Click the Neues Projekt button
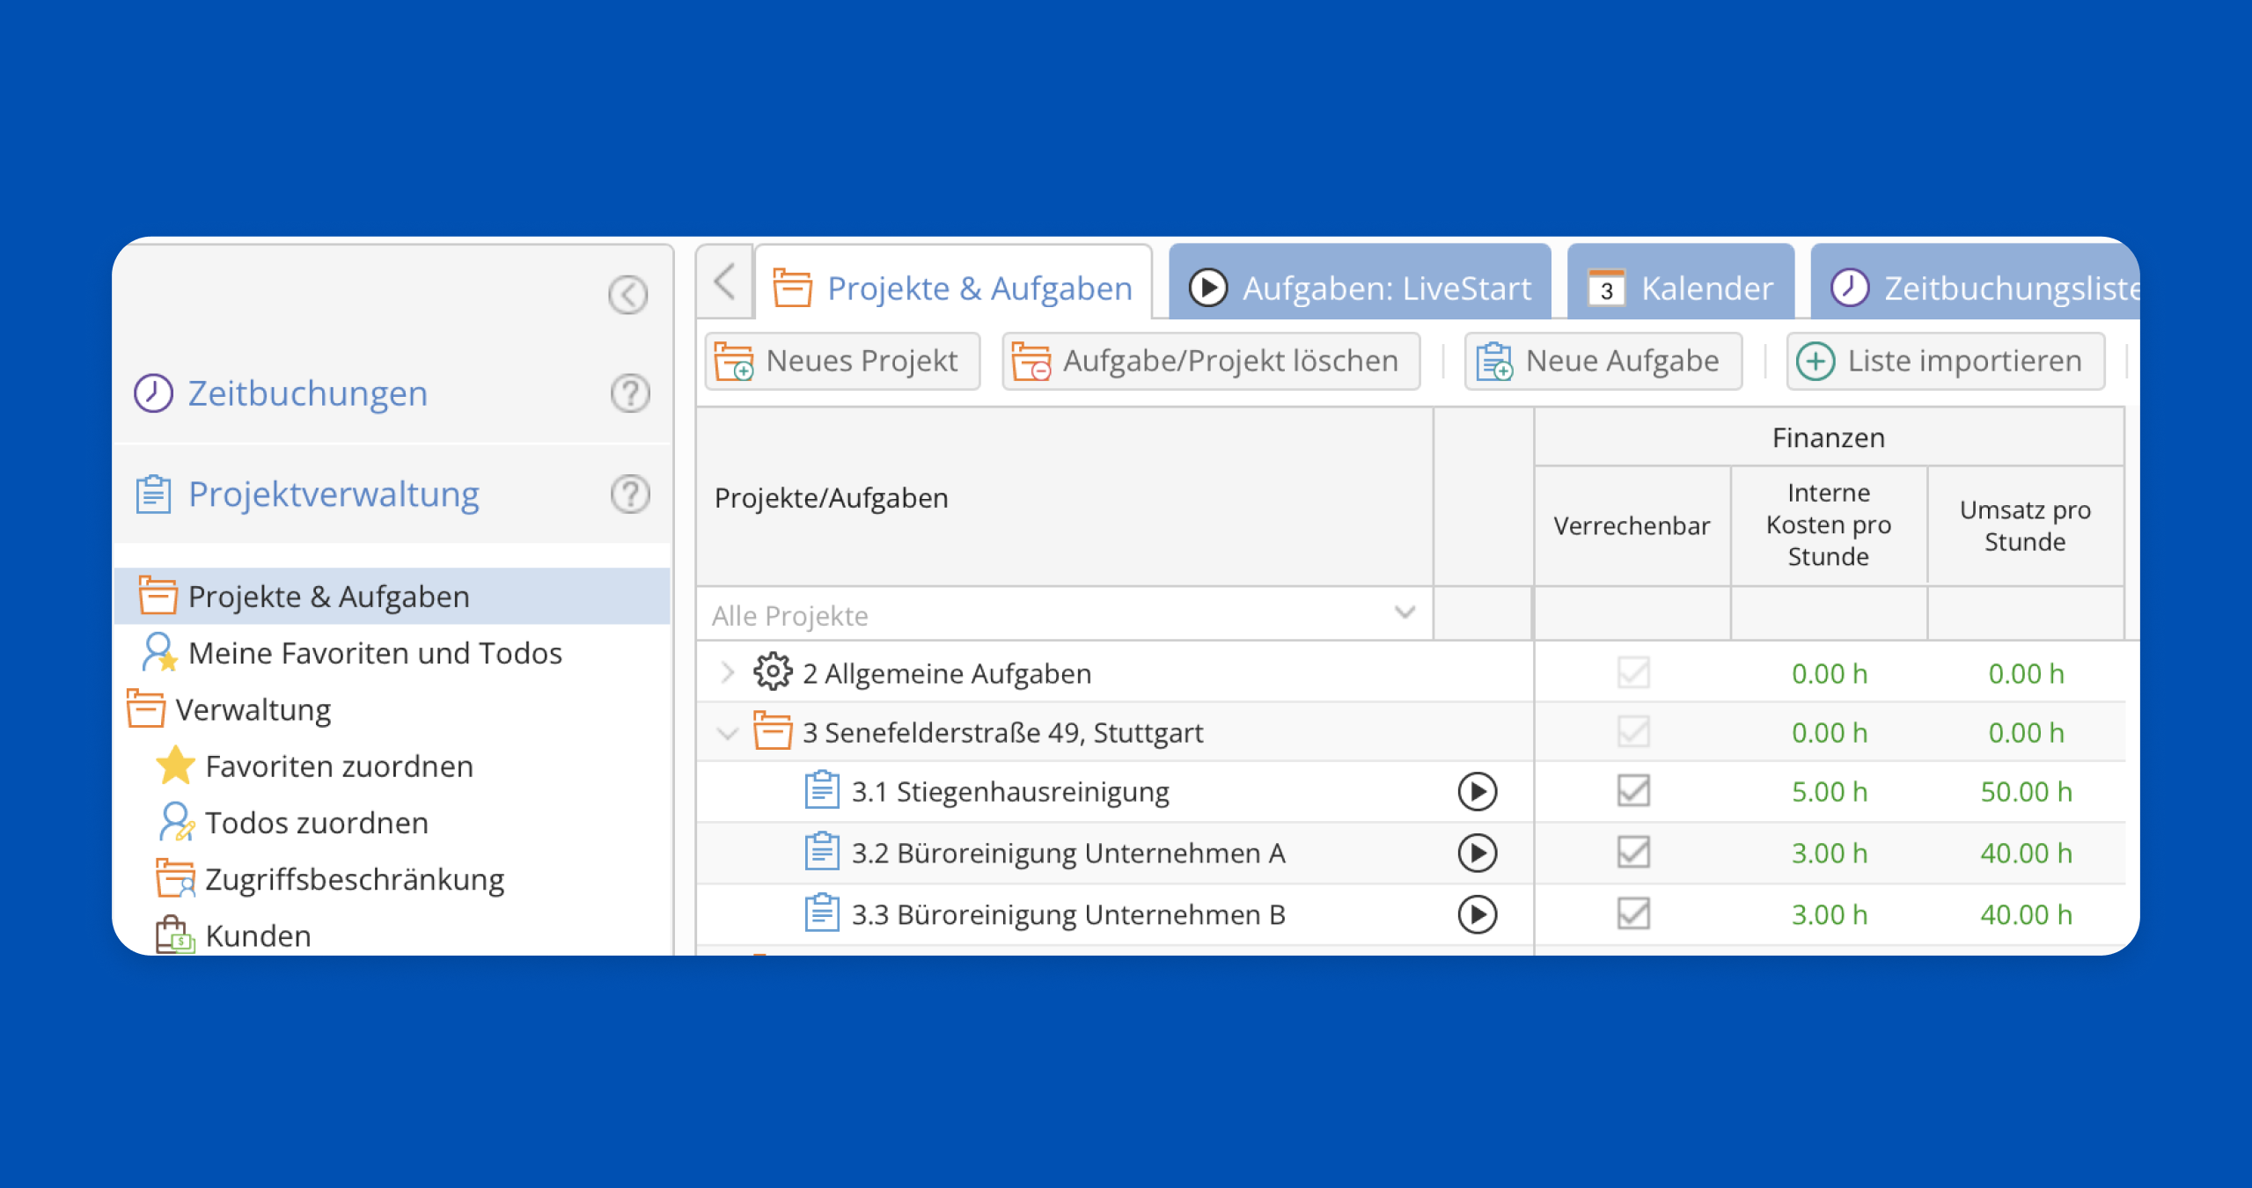Viewport: 2252px width, 1188px height. (x=841, y=361)
